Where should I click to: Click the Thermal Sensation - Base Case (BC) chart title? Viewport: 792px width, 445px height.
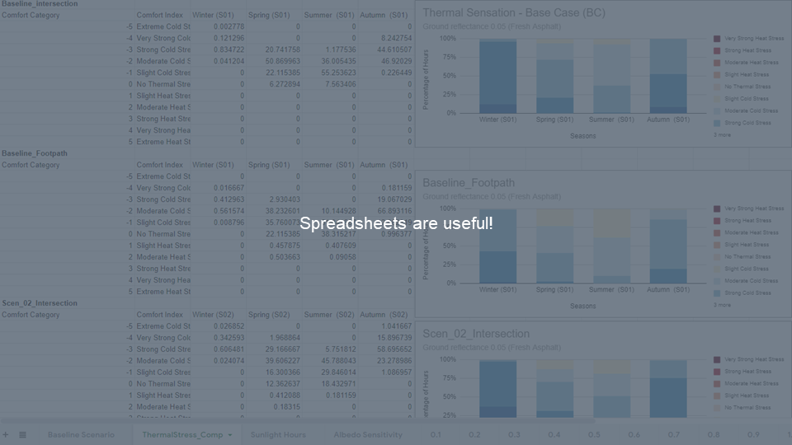[x=514, y=12]
